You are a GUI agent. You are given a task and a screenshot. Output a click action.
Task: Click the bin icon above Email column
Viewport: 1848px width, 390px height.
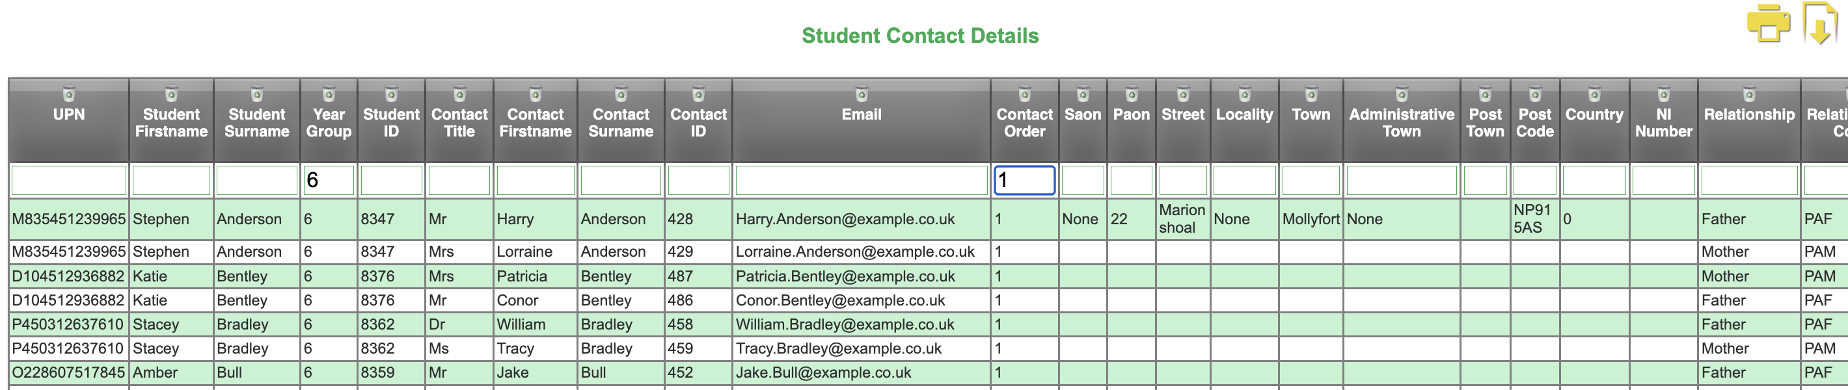click(862, 94)
